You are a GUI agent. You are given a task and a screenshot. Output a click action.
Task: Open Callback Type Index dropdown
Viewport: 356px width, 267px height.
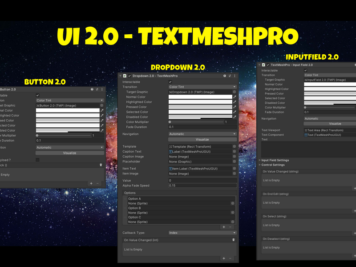202,233
